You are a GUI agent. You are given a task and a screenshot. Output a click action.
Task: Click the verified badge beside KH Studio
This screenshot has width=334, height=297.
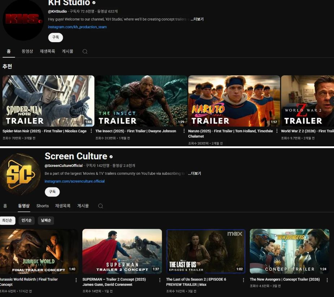point(94,3)
